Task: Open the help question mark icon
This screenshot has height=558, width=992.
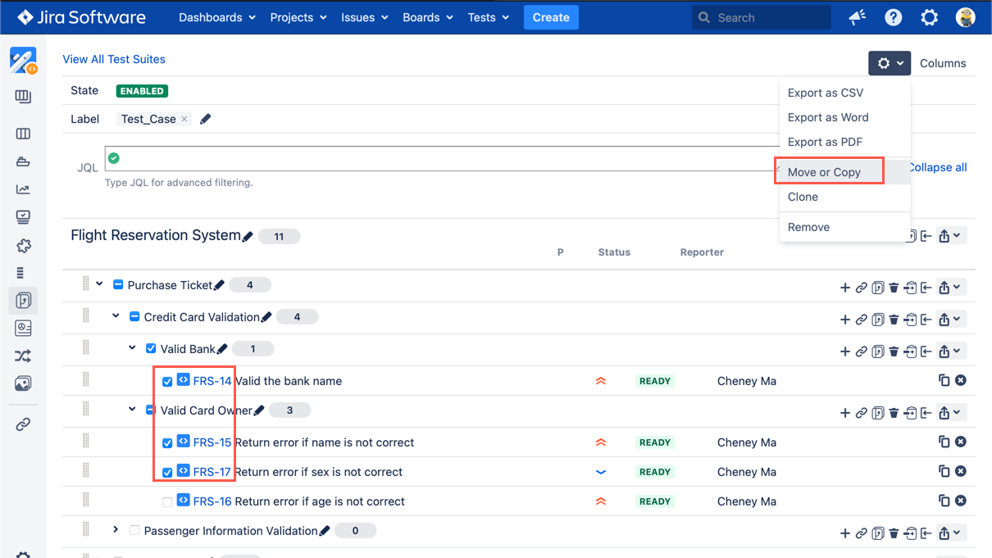Action: (894, 17)
